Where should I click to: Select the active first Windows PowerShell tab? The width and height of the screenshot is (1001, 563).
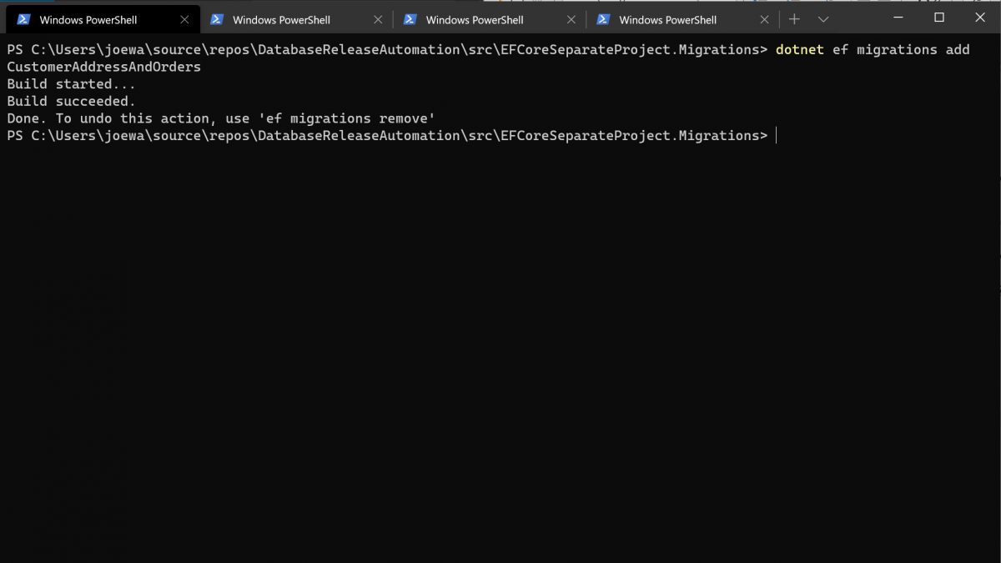(x=88, y=20)
